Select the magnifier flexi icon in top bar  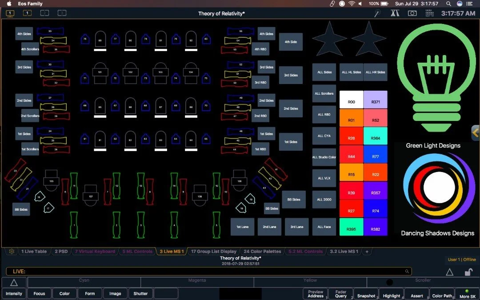pos(376,13)
